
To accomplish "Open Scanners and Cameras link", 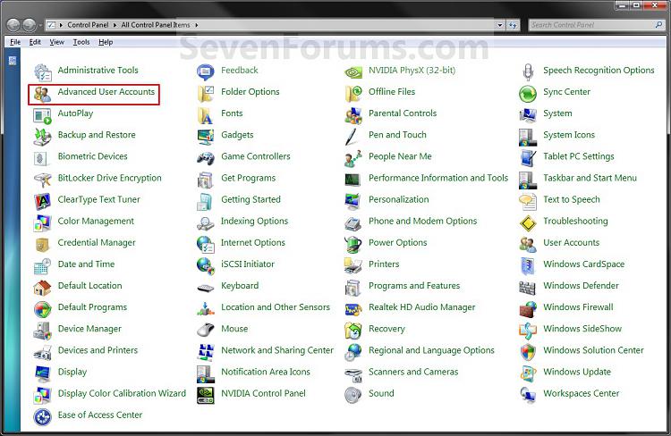I will [x=413, y=372].
